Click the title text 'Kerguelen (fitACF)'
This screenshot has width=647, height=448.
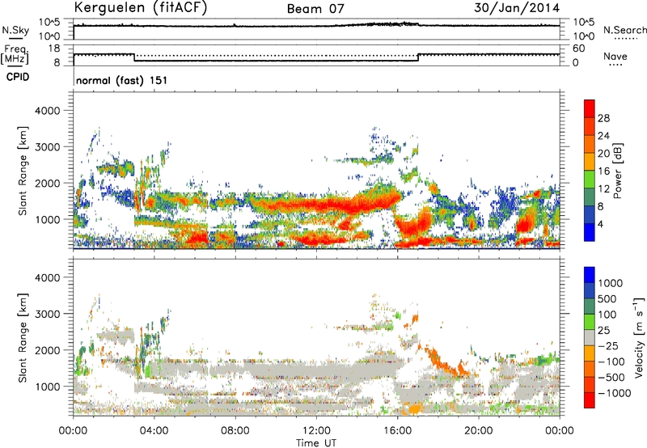tap(140, 7)
